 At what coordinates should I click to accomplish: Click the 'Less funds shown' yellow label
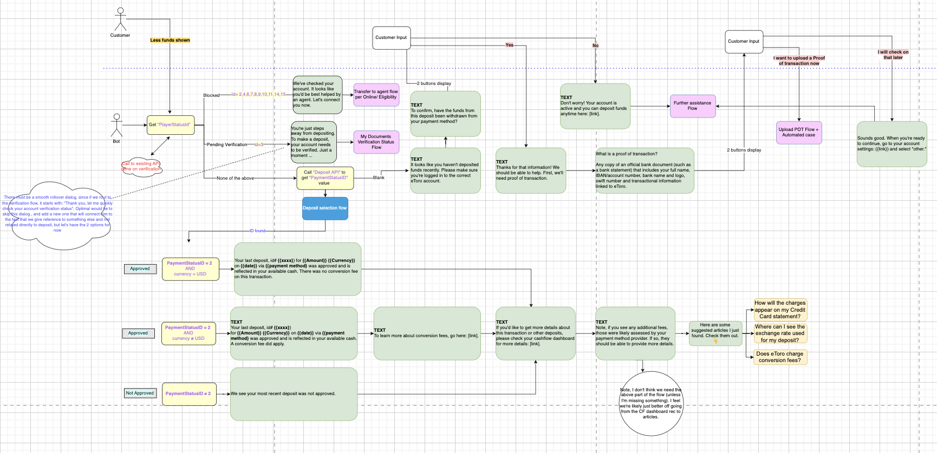click(x=170, y=40)
